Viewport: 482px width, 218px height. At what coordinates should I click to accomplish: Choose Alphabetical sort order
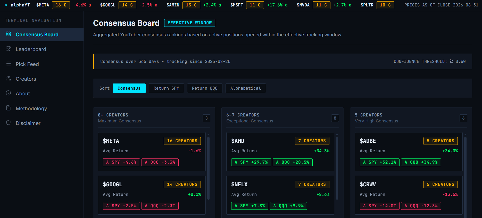coord(246,88)
